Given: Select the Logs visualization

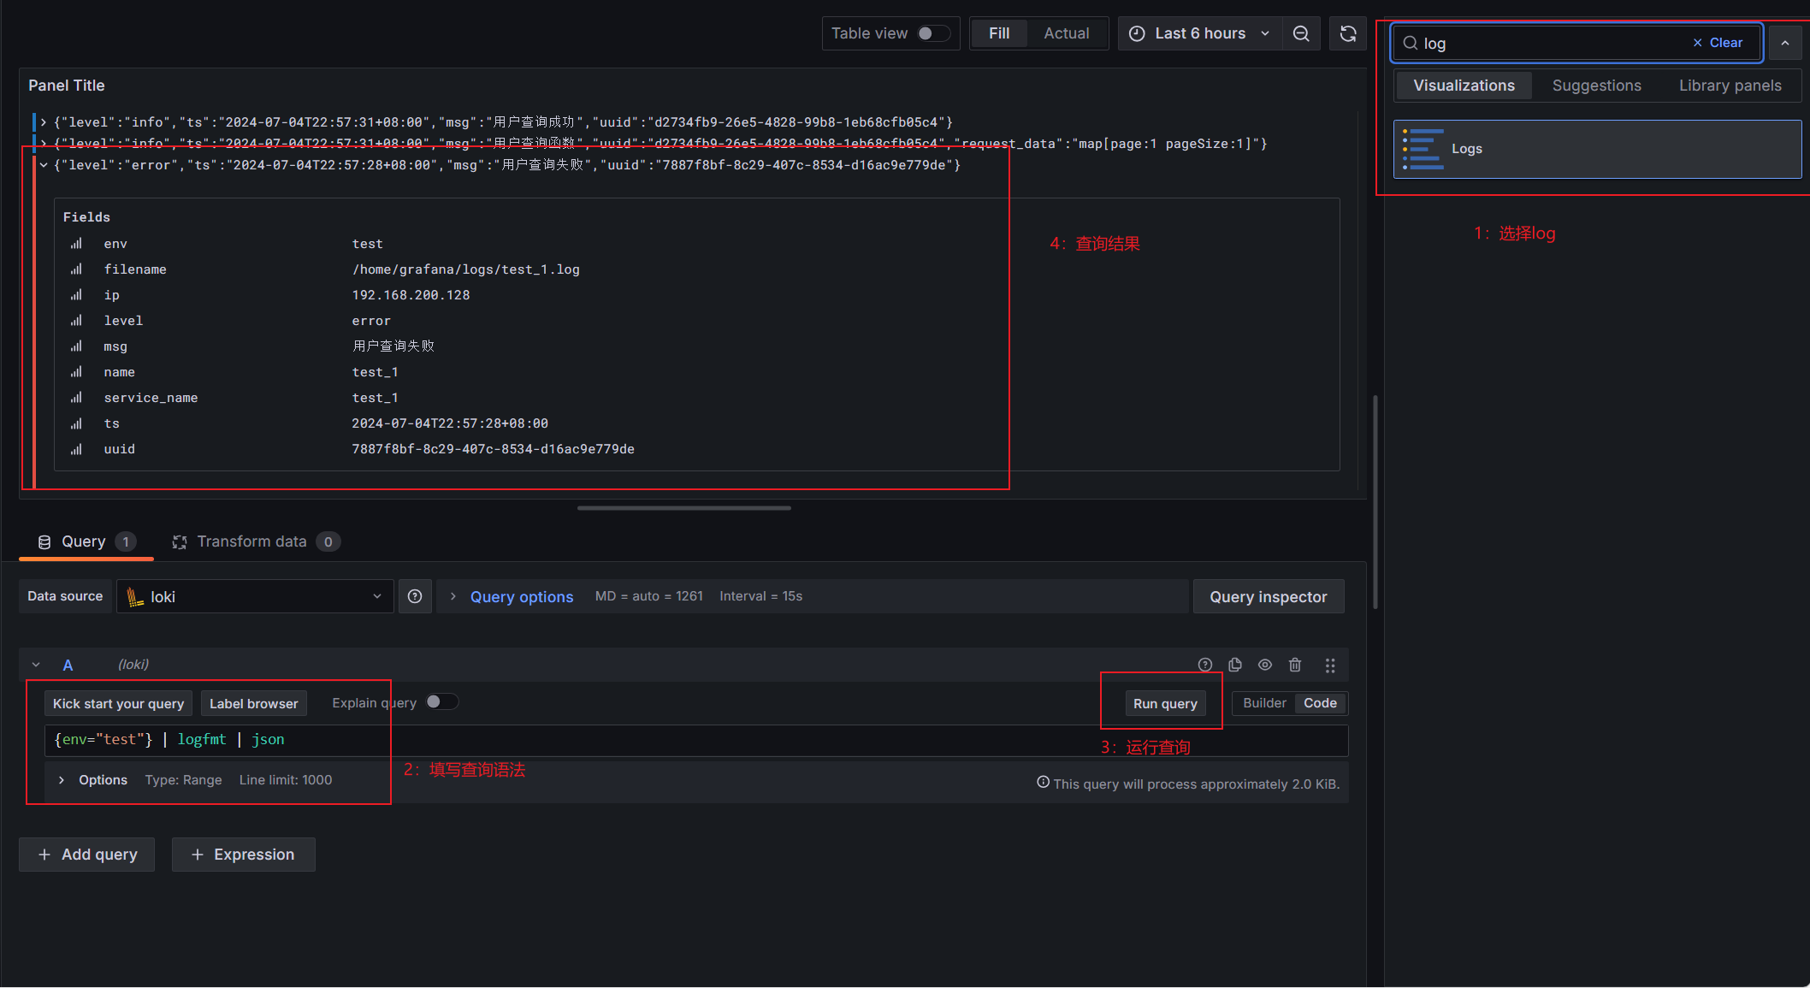Looking at the screenshot, I should pos(1597,149).
